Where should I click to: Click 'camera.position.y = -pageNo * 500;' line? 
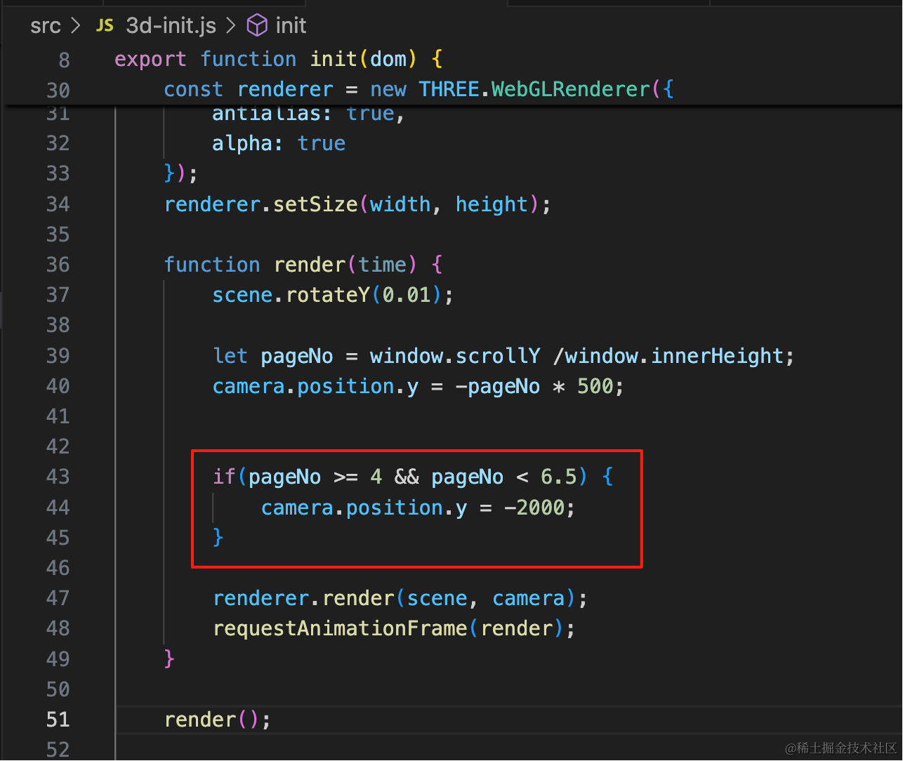[x=418, y=386]
